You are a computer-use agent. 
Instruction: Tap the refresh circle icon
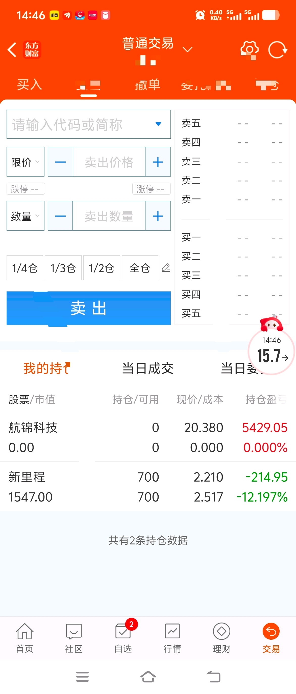(x=278, y=50)
